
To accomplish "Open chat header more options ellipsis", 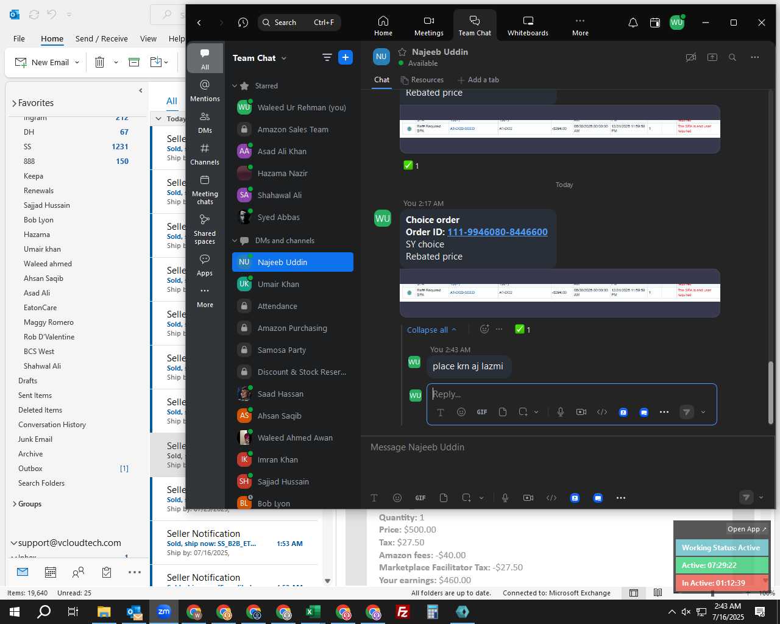I will (755, 57).
